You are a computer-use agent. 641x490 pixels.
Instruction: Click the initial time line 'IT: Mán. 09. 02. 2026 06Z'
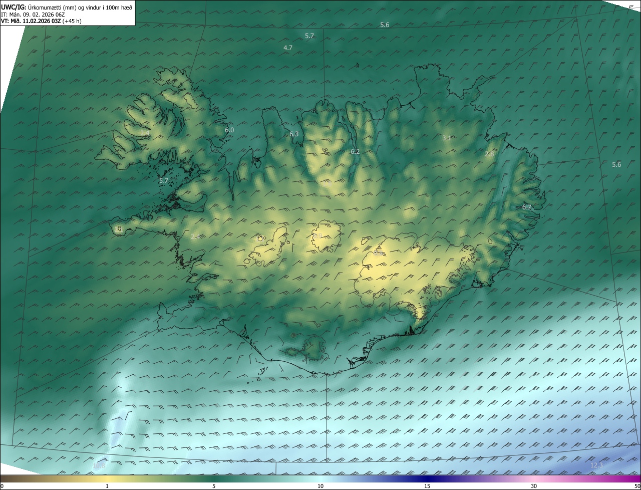(33, 15)
